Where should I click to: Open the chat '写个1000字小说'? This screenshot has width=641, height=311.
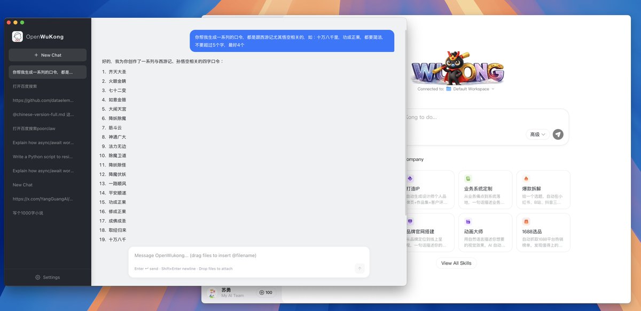48,213
